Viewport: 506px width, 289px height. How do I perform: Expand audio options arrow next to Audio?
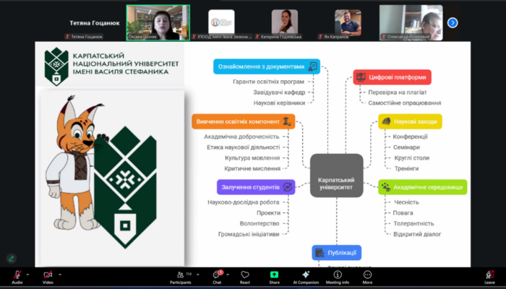coord(28,275)
